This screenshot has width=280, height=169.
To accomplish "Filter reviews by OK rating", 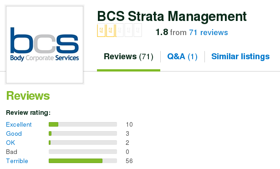I will point(10,143).
